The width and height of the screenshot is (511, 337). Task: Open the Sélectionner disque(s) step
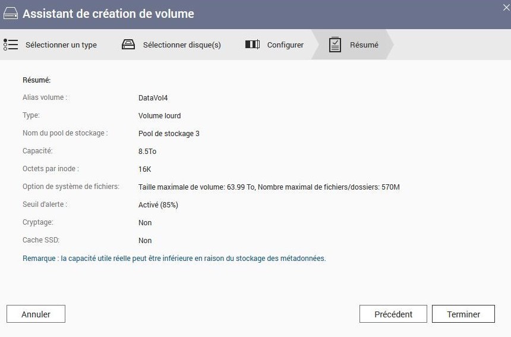(x=182, y=45)
